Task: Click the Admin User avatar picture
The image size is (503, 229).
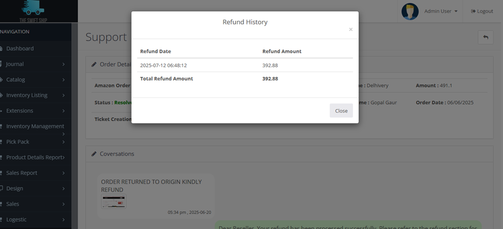Action: point(410,11)
